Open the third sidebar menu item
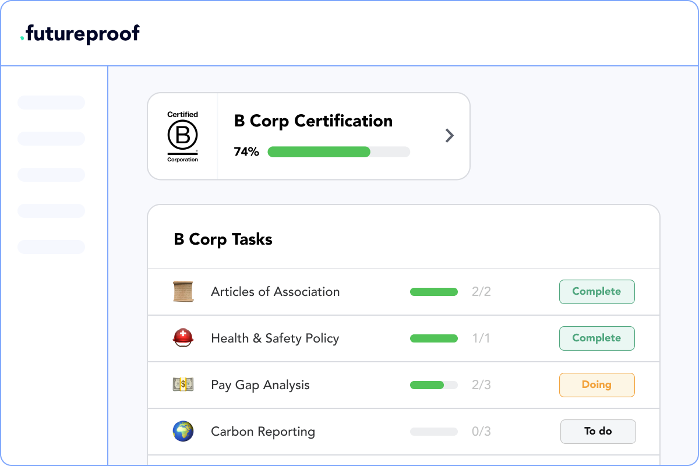Image resolution: width=699 pixels, height=466 pixels. click(51, 175)
